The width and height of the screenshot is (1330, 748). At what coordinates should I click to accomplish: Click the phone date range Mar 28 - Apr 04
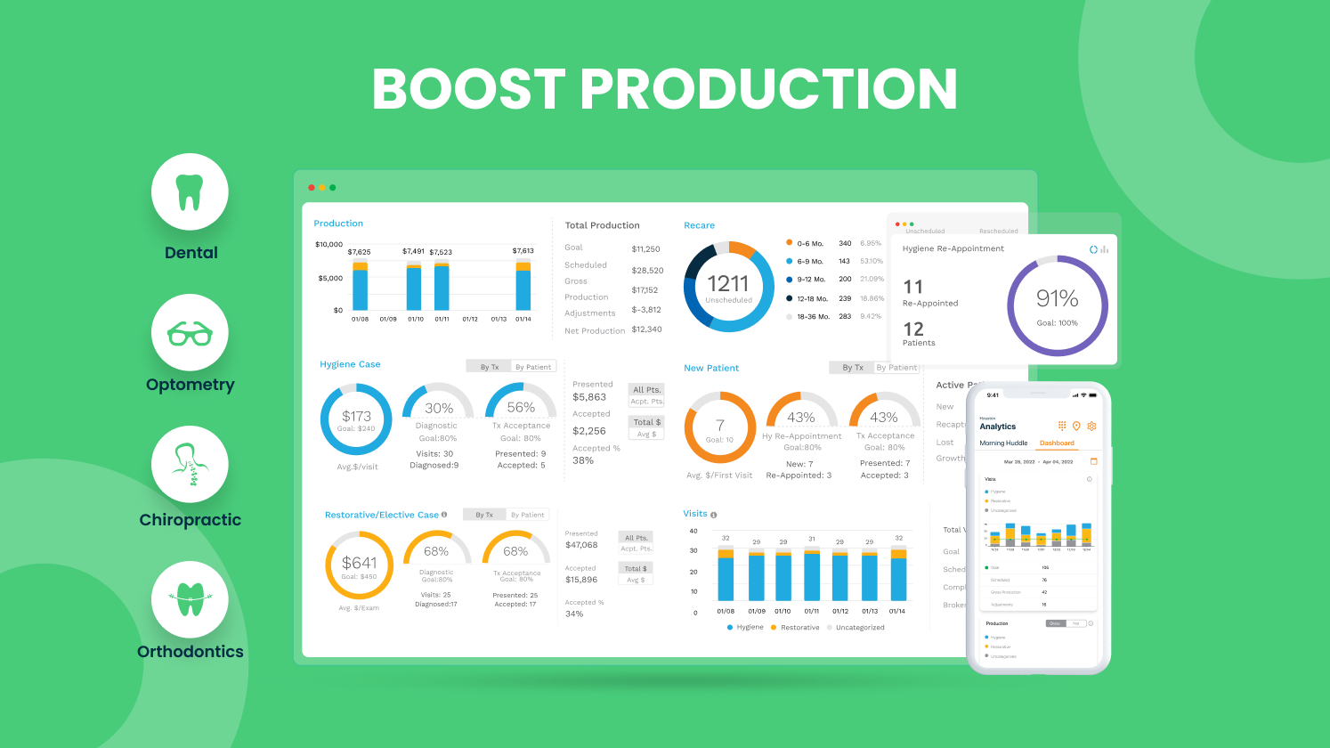point(1038,462)
